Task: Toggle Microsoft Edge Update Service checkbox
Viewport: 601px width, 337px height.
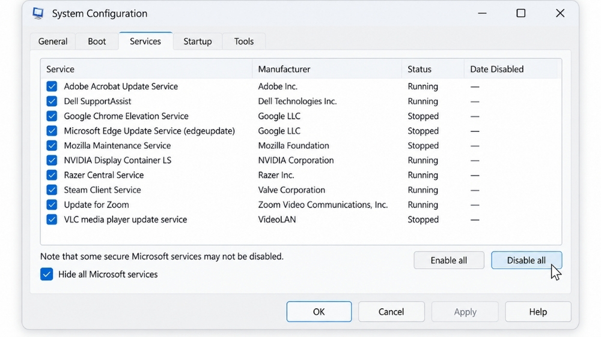Action: [x=52, y=131]
